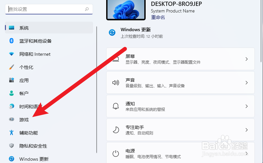Click the Personalization paintbrush icon
Viewport: 263px width, 163px height.
(x=12, y=67)
